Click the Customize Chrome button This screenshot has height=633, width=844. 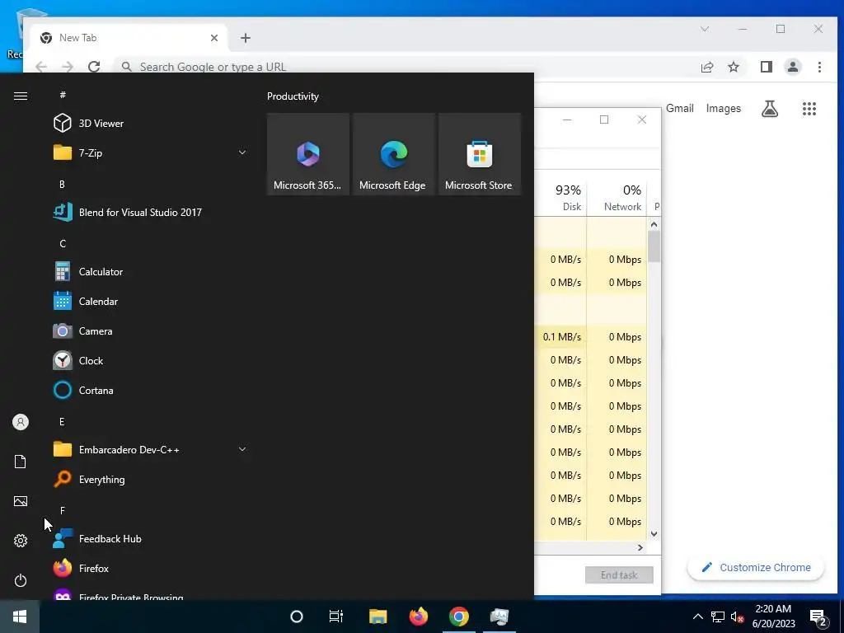757,567
